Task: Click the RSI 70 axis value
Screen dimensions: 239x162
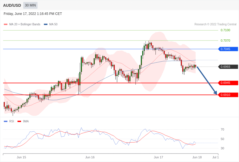Action: point(222,130)
